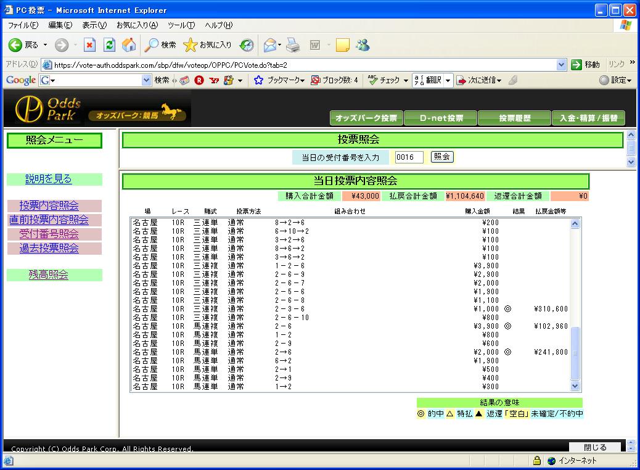
Task: Open the お気に入り favorites star button
Action: [207, 45]
